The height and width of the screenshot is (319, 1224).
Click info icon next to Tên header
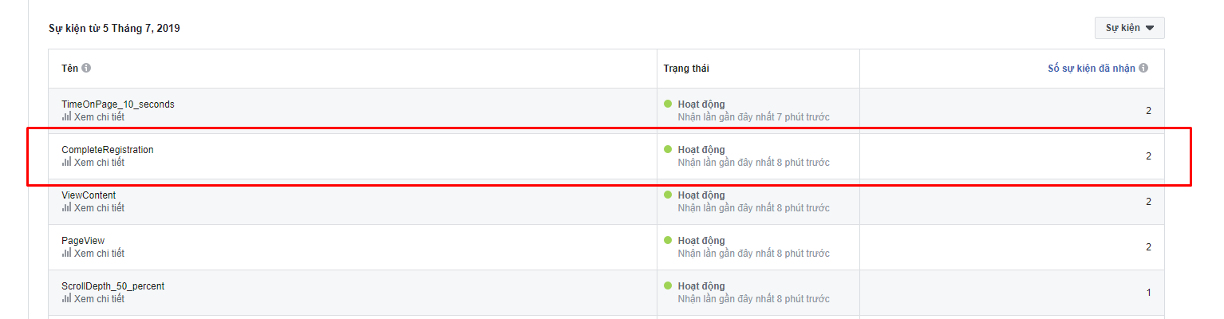pos(86,68)
